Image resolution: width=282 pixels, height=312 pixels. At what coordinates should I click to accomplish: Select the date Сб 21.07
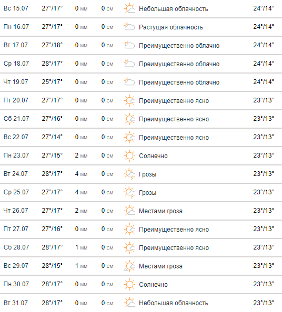click(x=16, y=119)
